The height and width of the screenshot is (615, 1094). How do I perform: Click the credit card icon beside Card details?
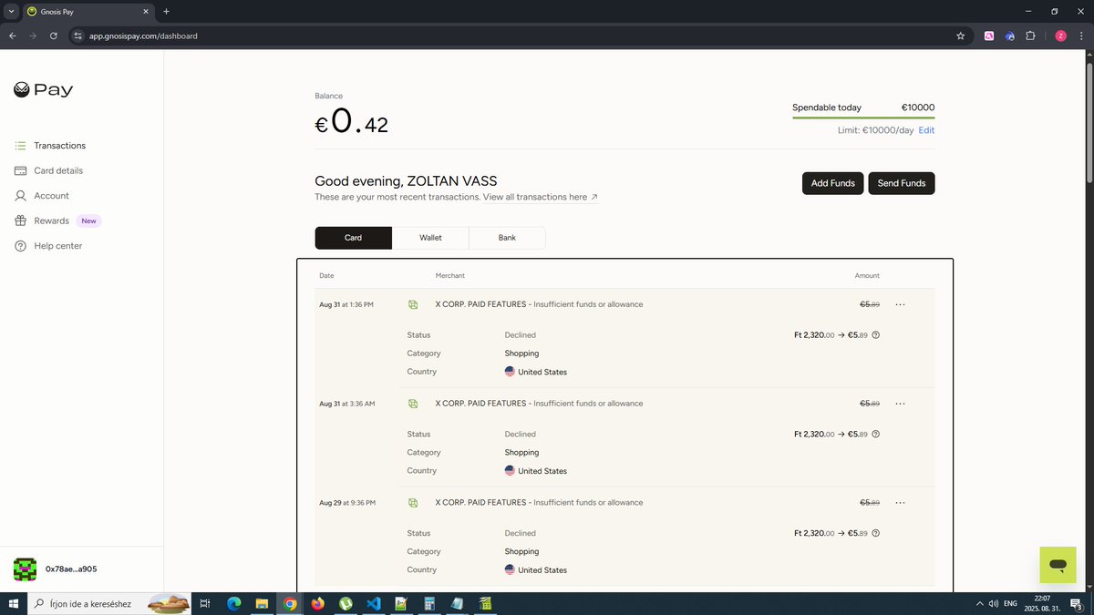click(20, 170)
